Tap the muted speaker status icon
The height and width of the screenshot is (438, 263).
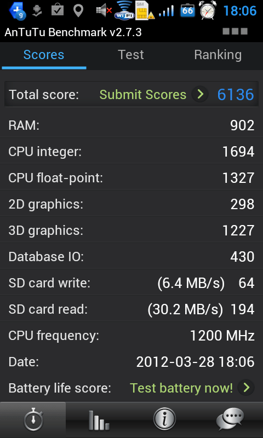(x=104, y=10)
